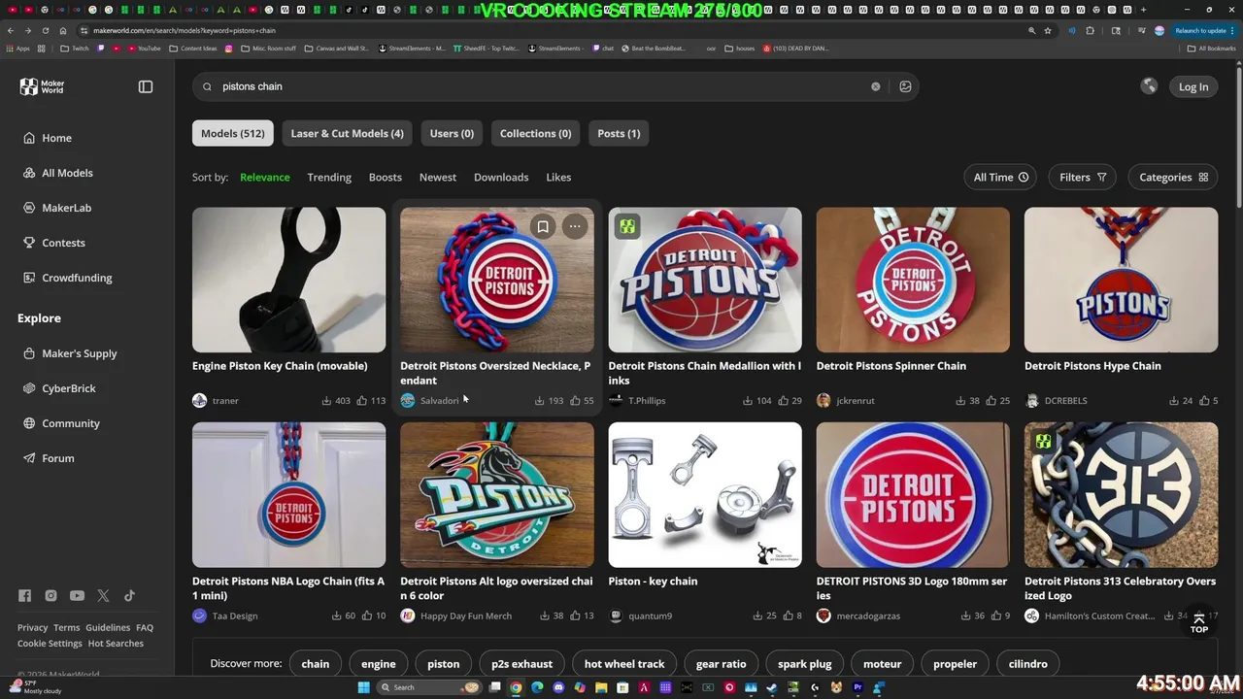
Task: Click the MakerWorld logo
Action: [42, 86]
